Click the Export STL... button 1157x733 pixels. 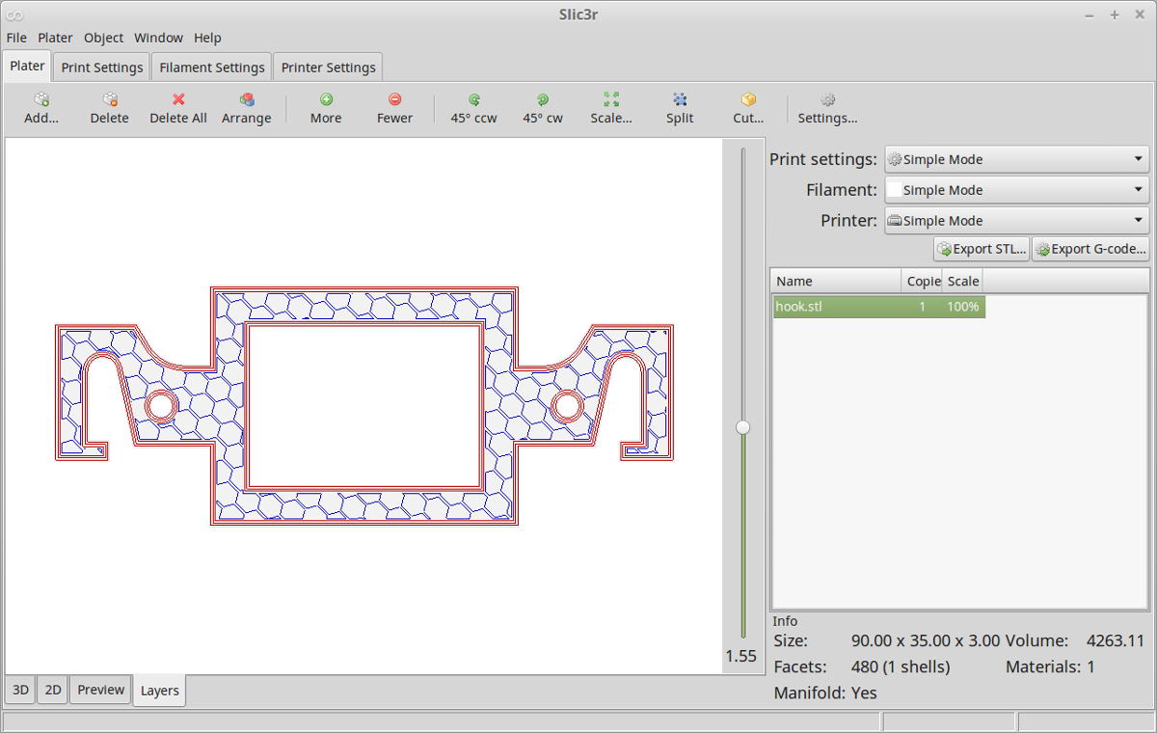(x=982, y=249)
